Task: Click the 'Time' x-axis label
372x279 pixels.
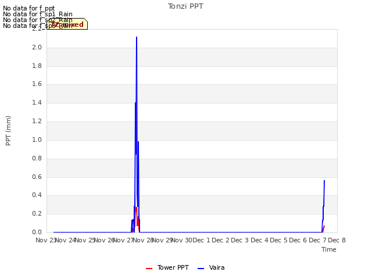Action: pyautogui.click(x=329, y=249)
